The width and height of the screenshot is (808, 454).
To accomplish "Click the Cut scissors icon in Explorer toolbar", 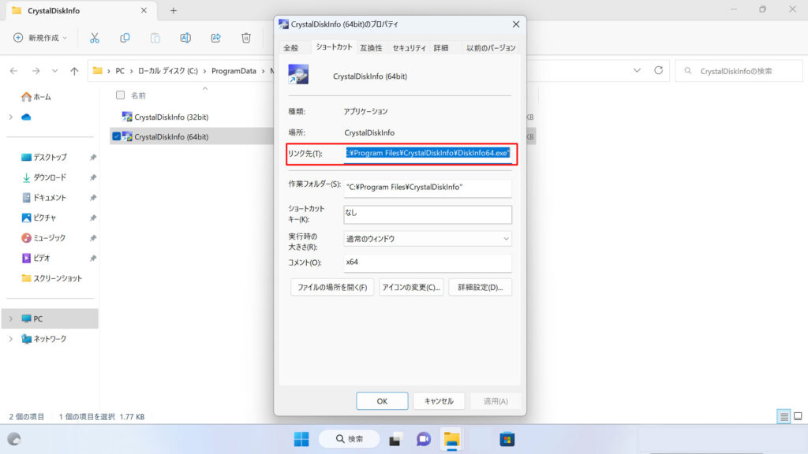I will tap(95, 38).
